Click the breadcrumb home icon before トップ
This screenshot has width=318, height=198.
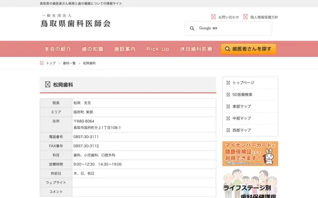coord(42,63)
